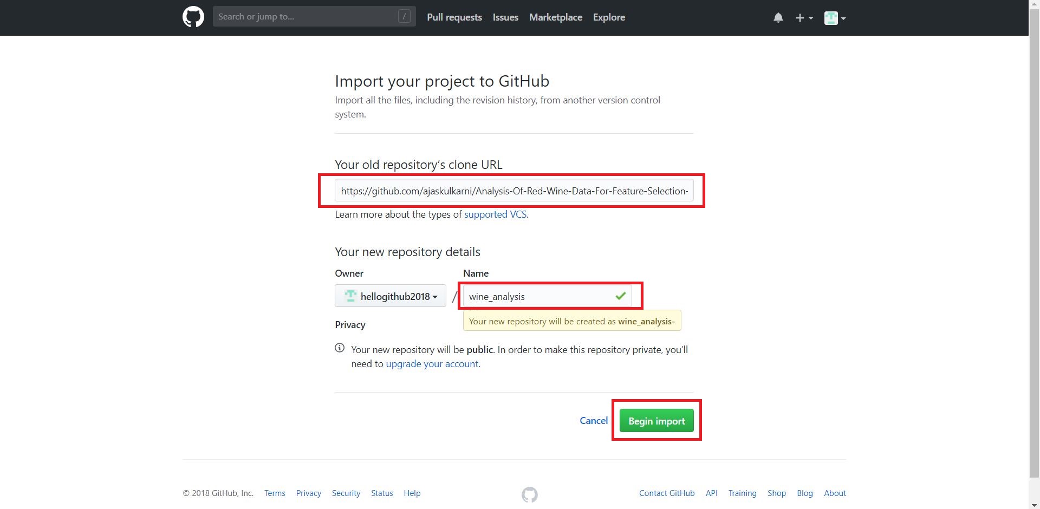Select the hellogithub2018 owner dropdown
This screenshot has width=1040, height=509.
click(391, 296)
